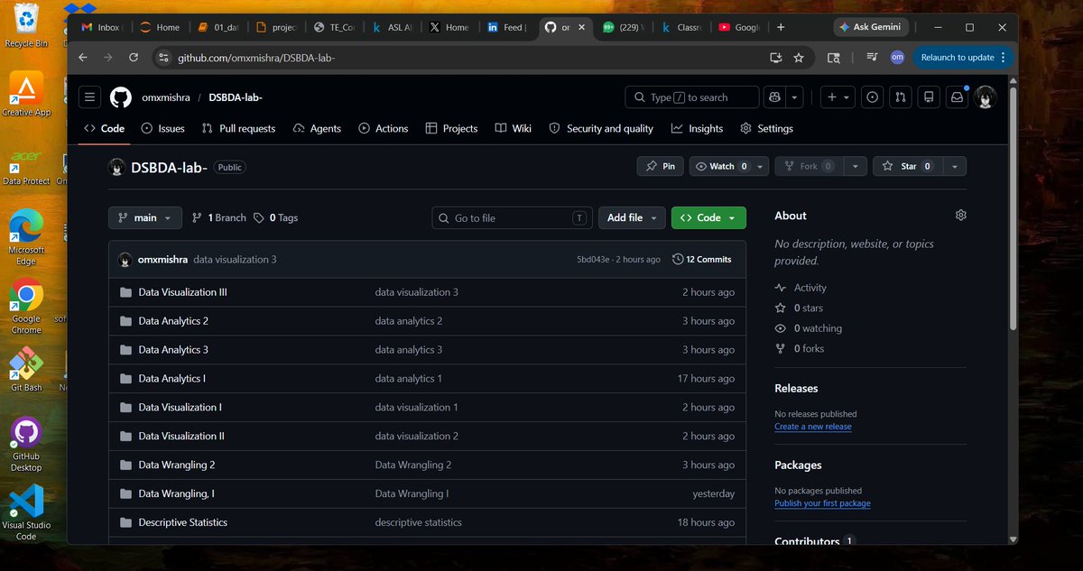Open the main branch selector dropdown

[x=145, y=217]
